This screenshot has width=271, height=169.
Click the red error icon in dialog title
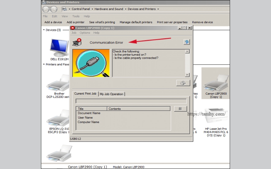[72, 28]
